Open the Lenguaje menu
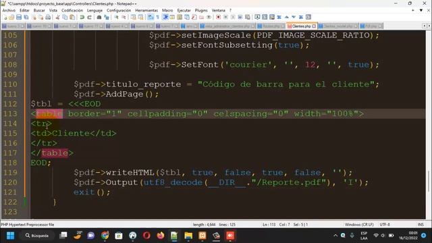 [x=94, y=10]
